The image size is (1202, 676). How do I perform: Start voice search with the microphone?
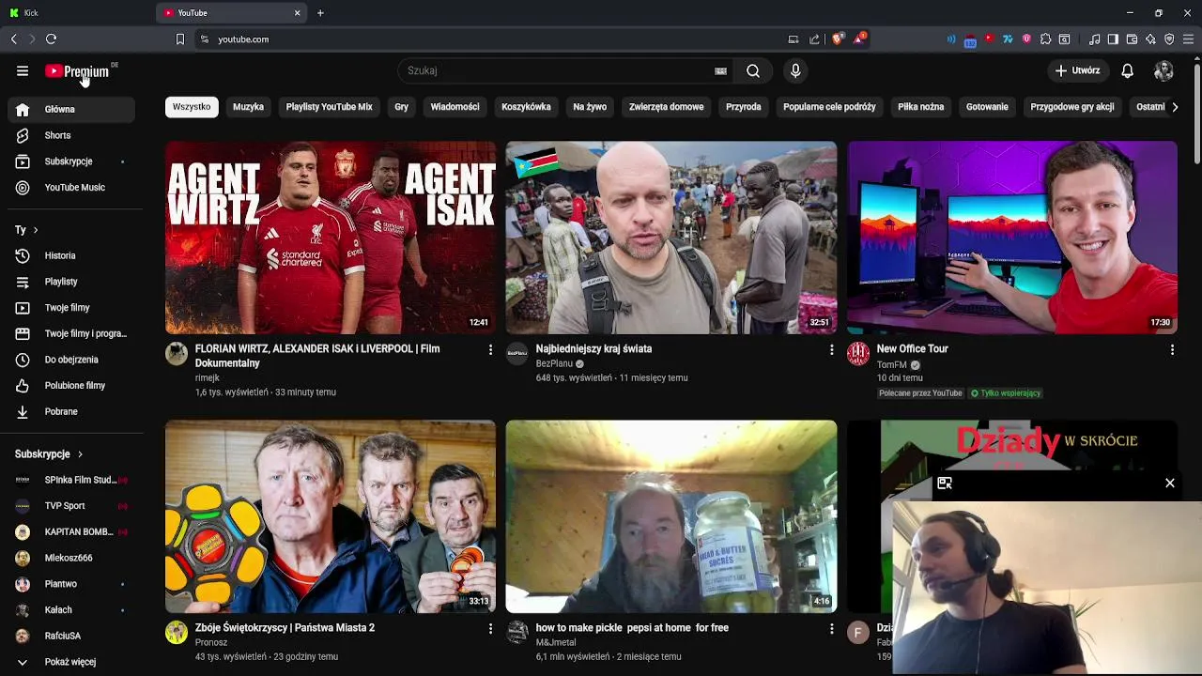(x=795, y=70)
